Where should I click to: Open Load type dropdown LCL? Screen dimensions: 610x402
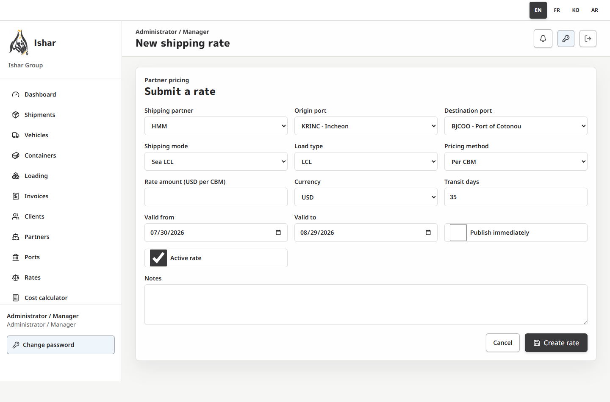366,161
